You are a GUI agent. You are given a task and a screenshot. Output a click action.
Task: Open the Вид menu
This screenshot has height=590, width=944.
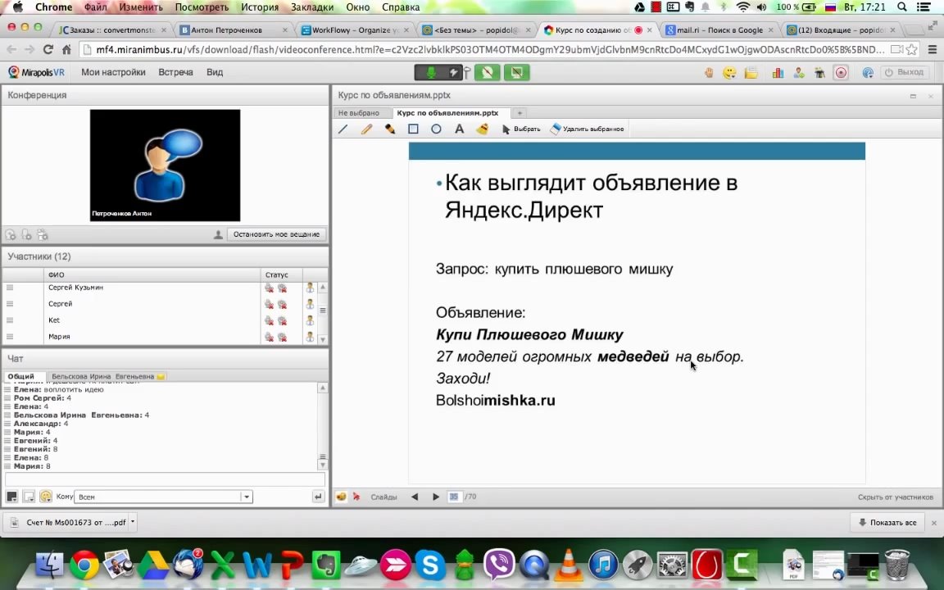(215, 72)
